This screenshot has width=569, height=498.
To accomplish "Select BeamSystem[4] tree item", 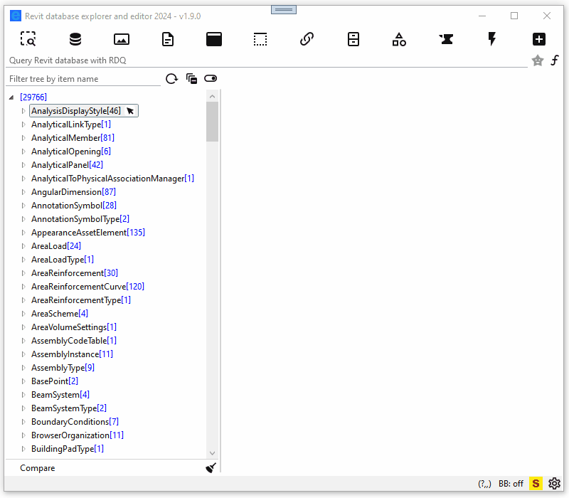I will (x=60, y=395).
